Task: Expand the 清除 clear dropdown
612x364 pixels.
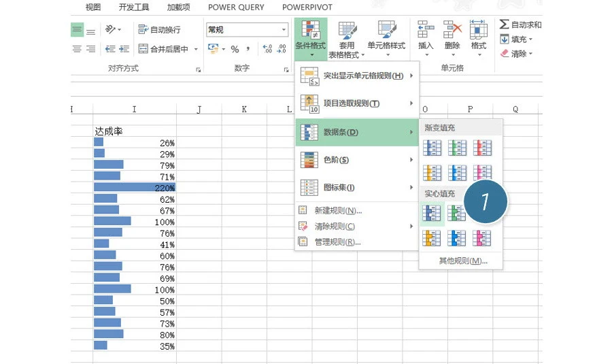Action: (x=518, y=54)
